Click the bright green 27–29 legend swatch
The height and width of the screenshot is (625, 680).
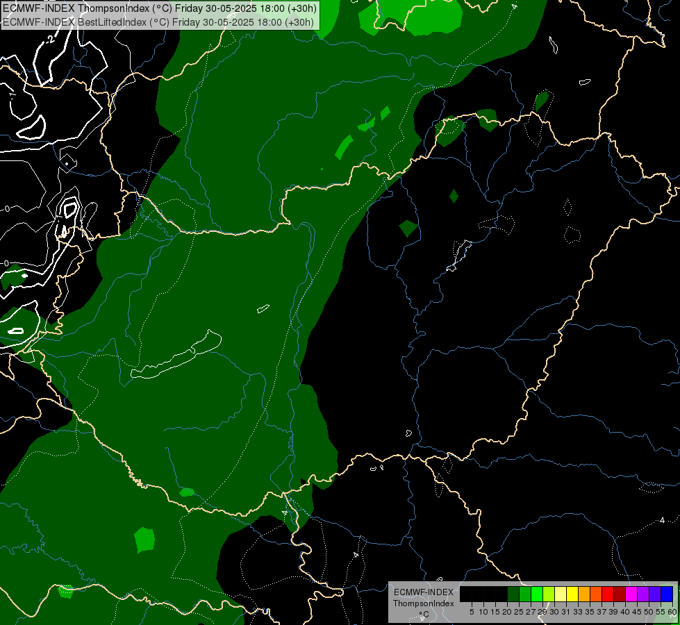[x=537, y=594]
